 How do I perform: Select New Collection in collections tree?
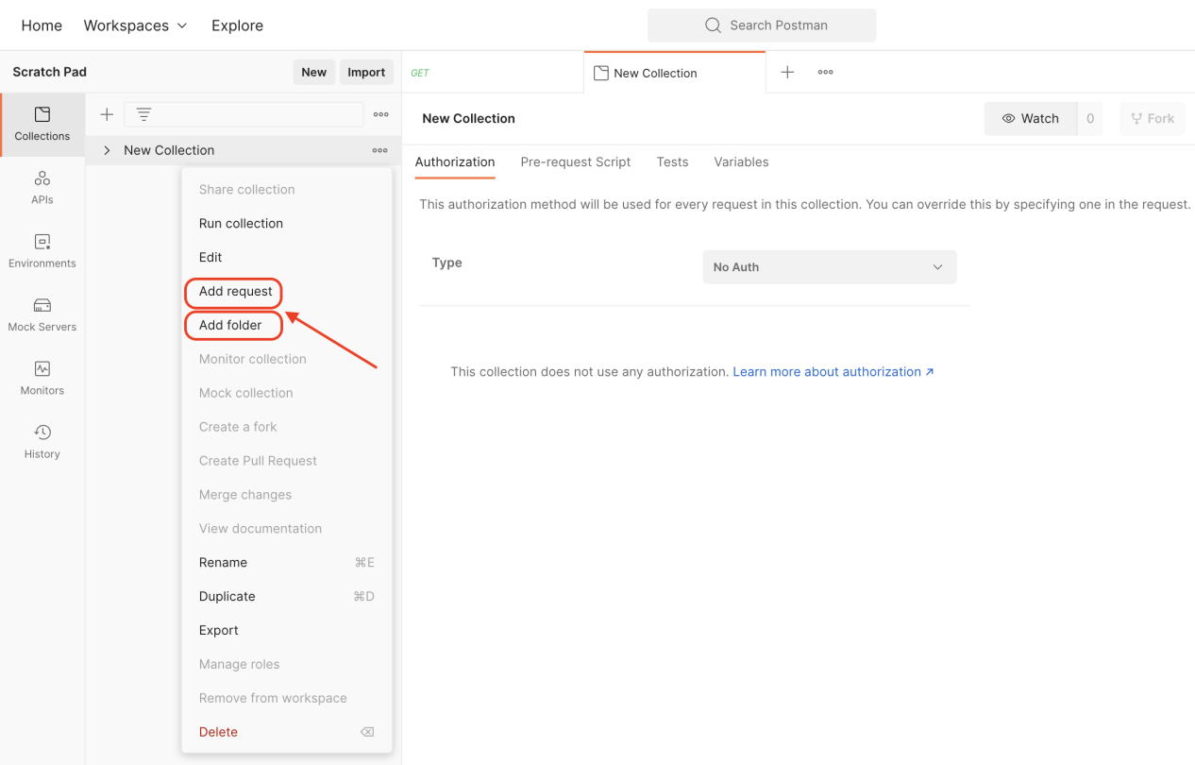point(169,150)
